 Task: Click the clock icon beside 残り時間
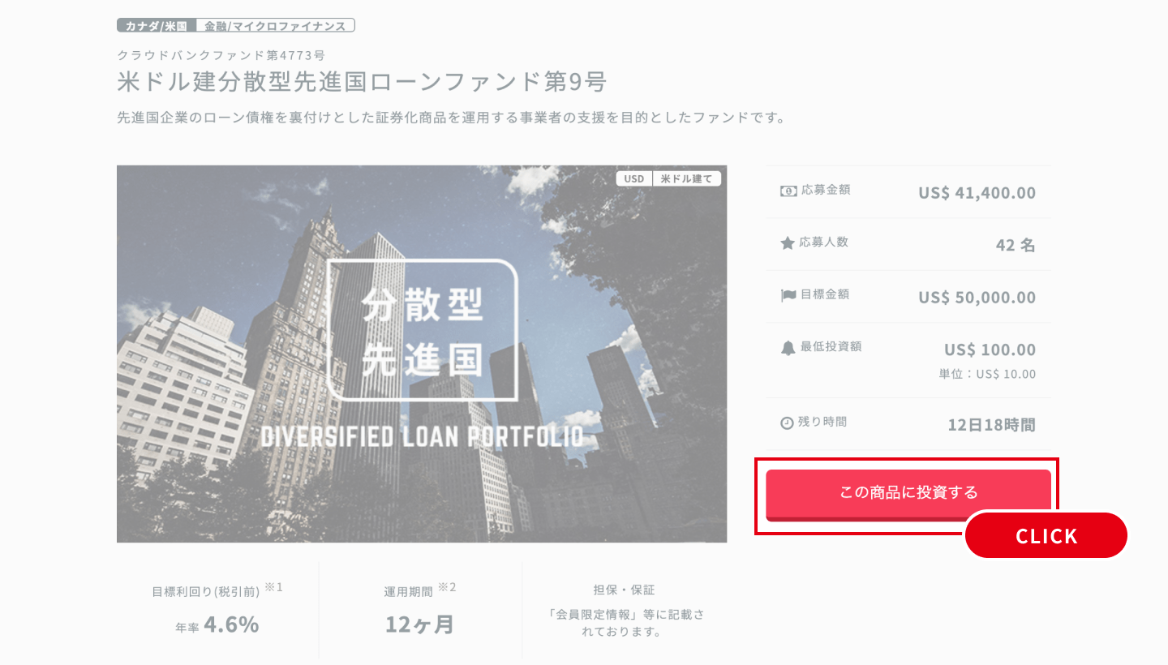787,423
